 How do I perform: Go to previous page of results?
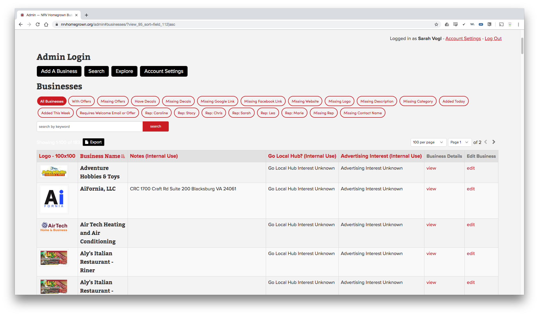click(486, 142)
